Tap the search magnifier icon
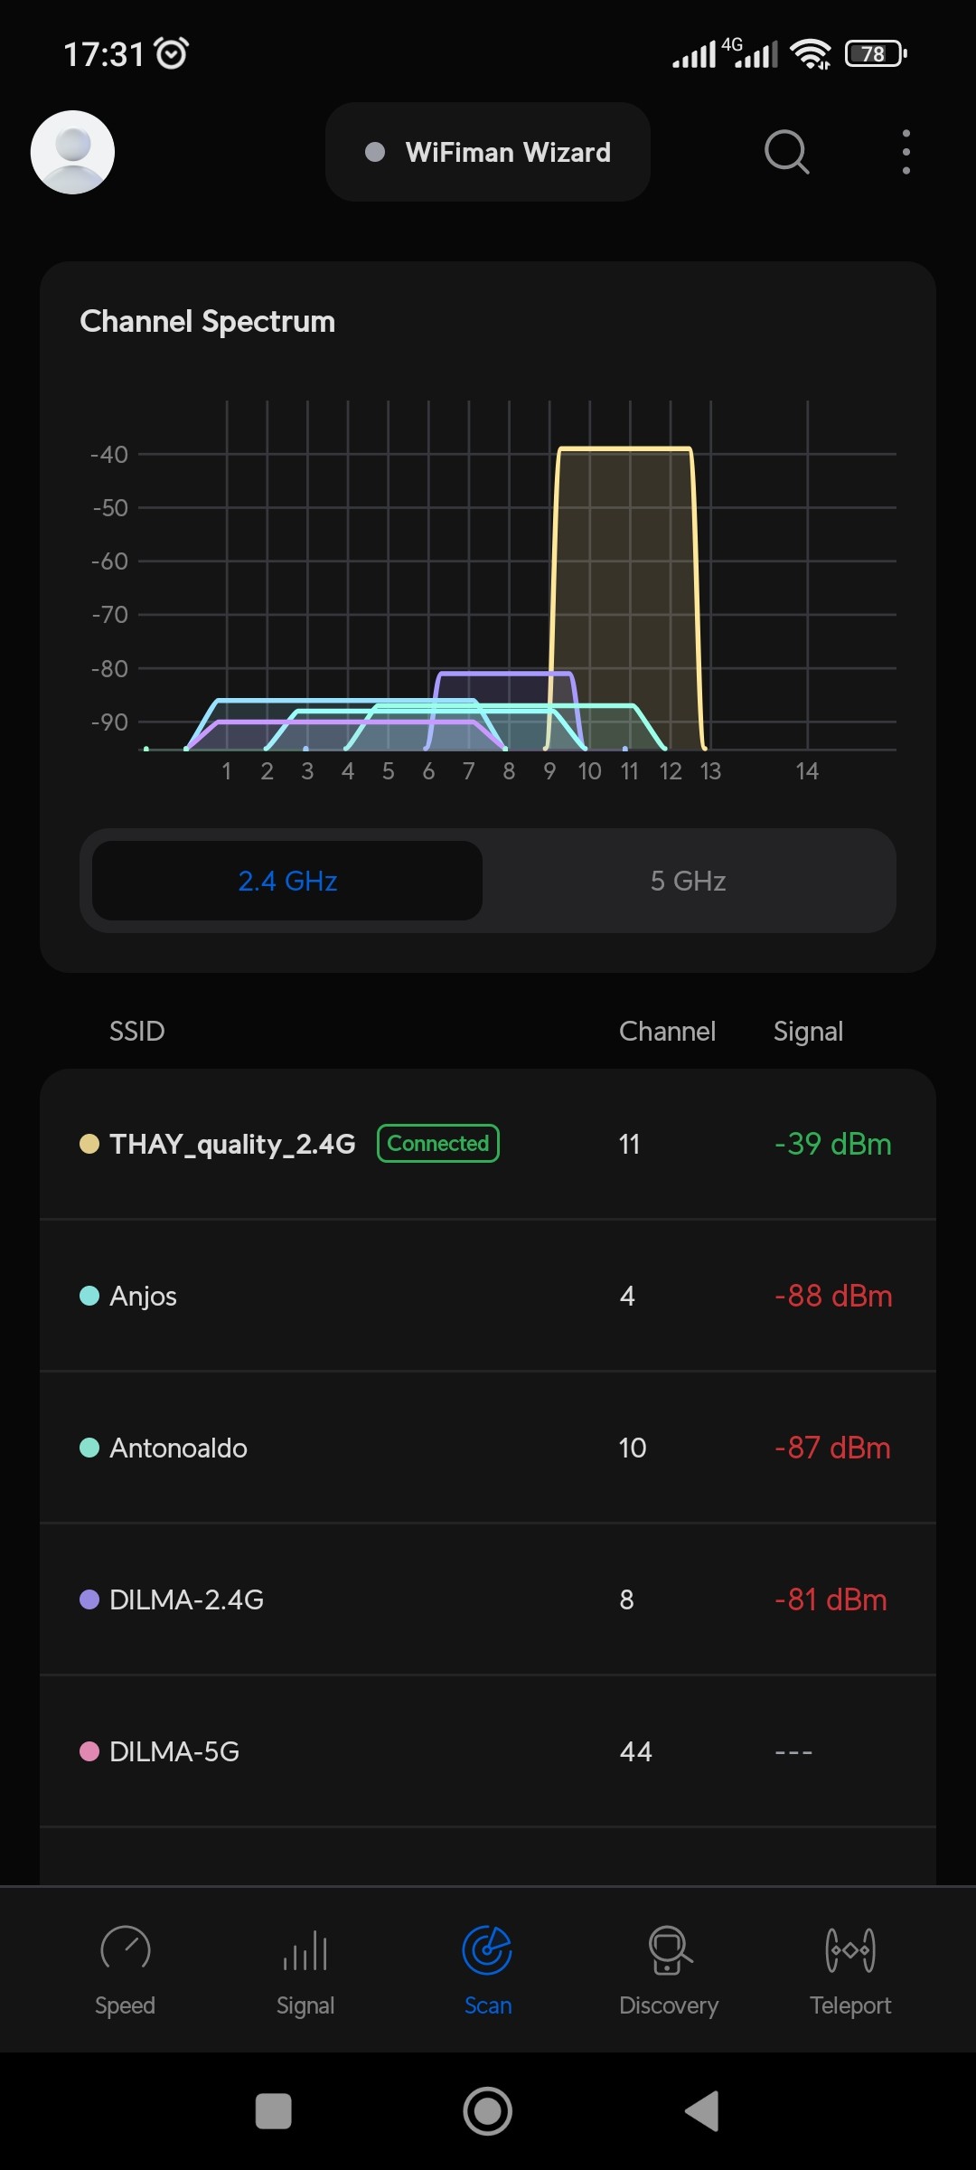The height and width of the screenshot is (2170, 976). pyautogui.click(x=786, y=152)
